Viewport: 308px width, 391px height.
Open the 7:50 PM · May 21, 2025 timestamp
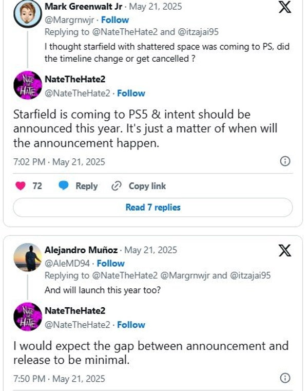click(x=59, y=379)
